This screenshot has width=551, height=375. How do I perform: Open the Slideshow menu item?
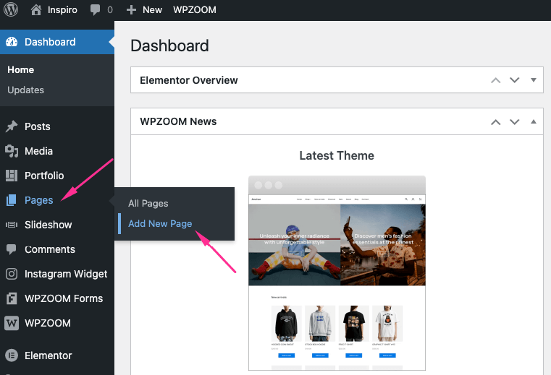click(48, 225)
